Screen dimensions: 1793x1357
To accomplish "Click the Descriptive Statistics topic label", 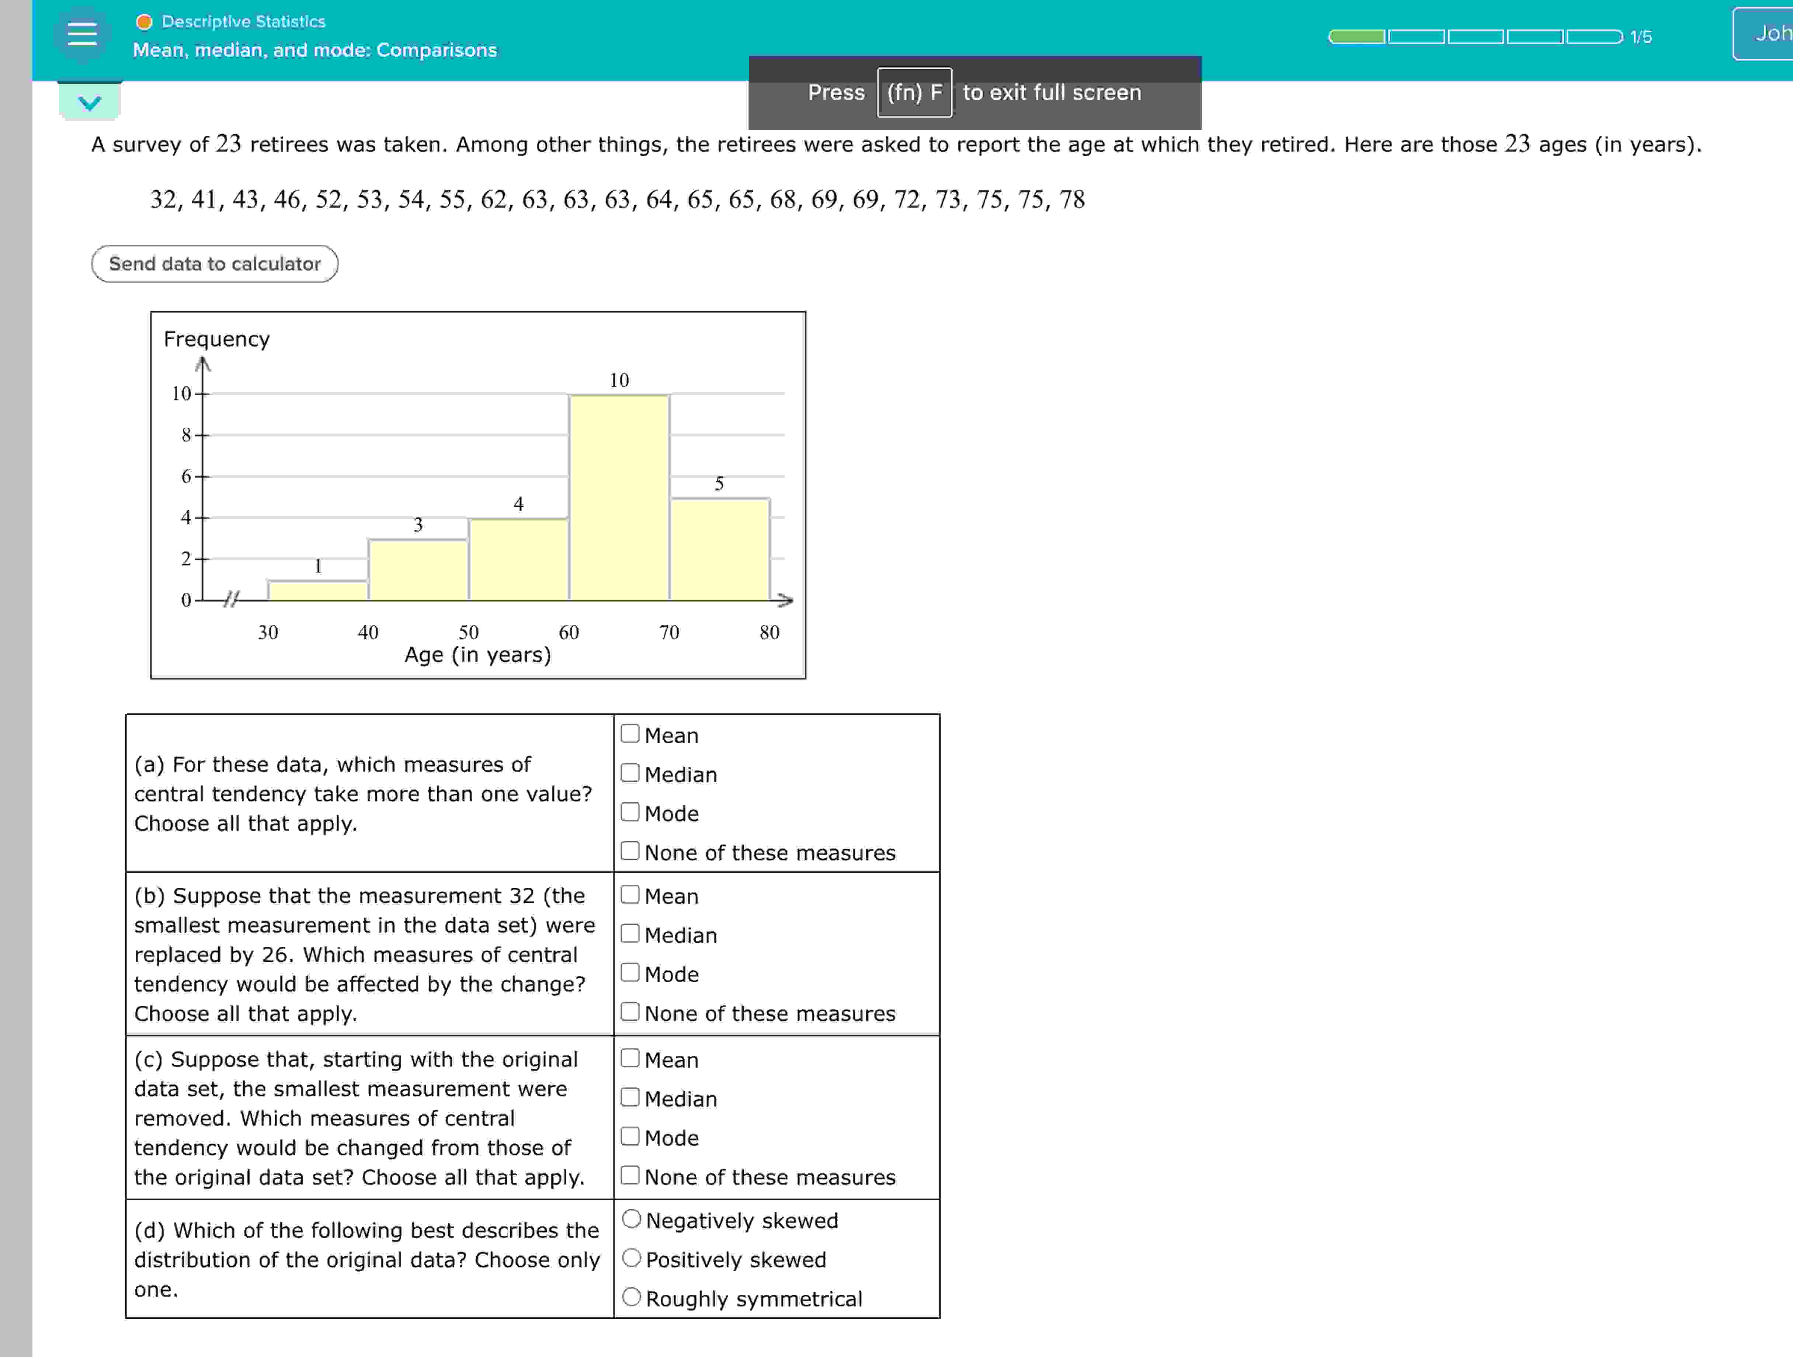I will [243, 22].
